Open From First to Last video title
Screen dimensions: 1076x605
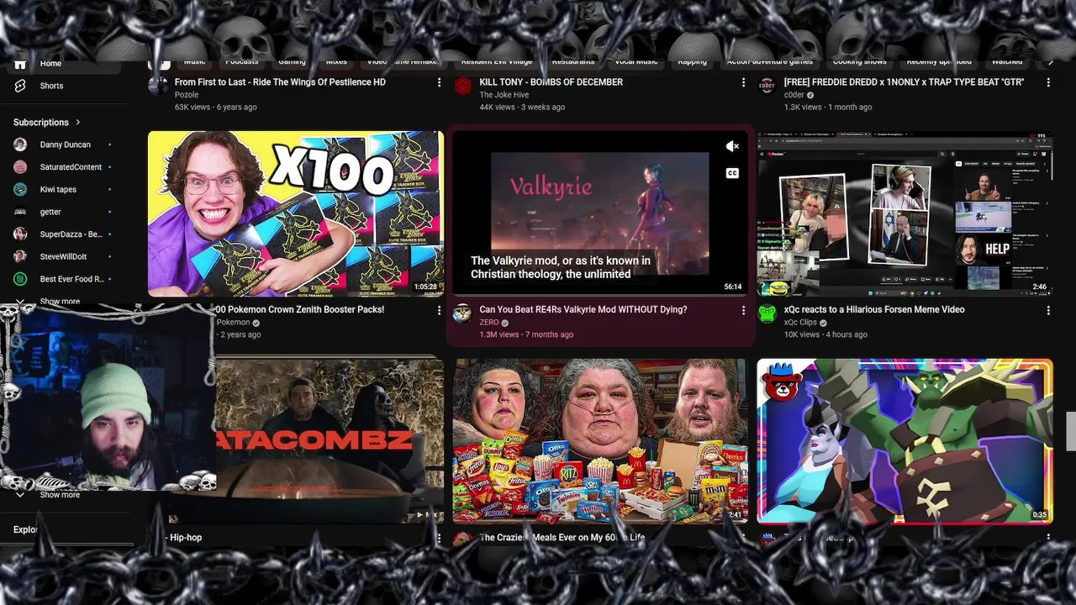280,82
